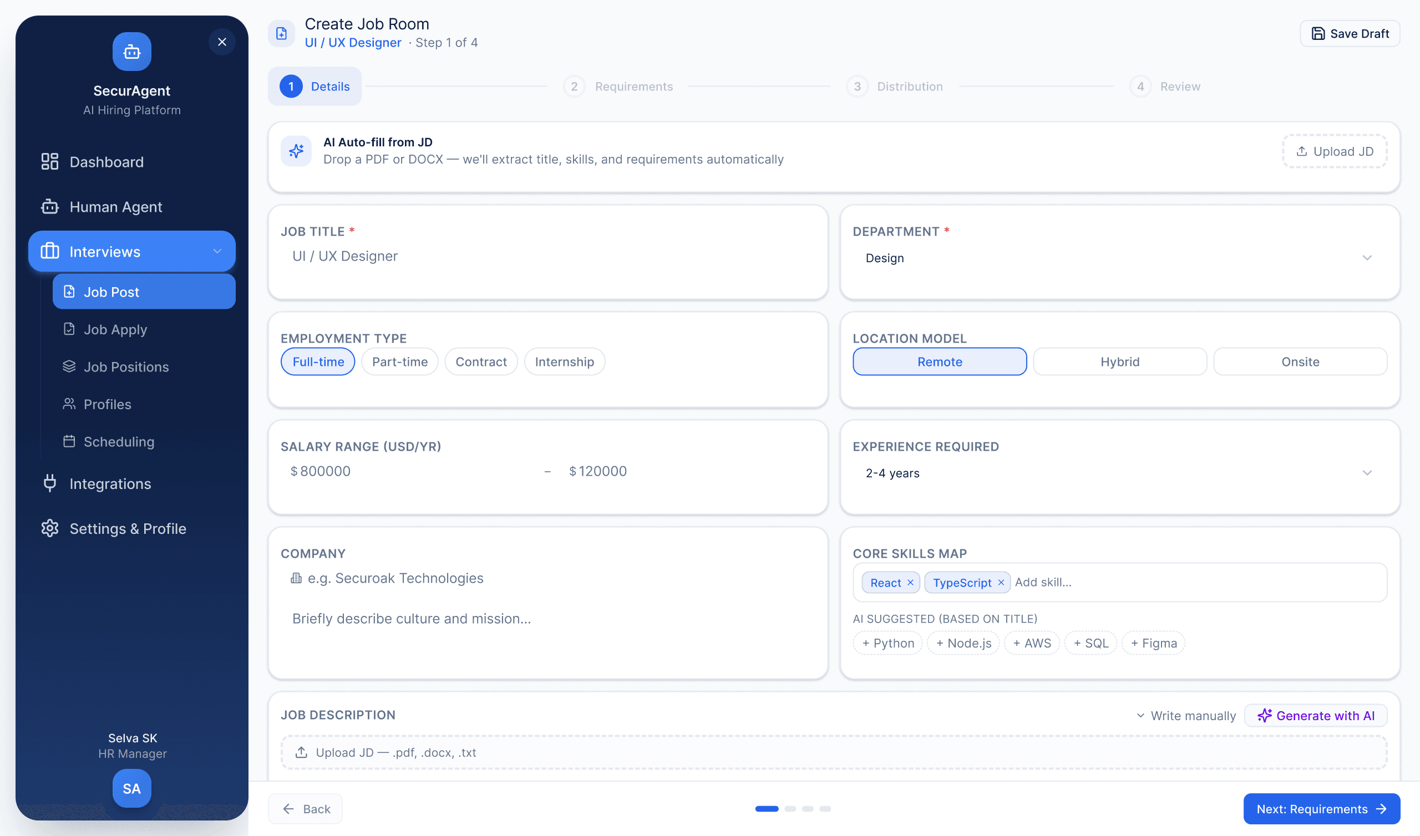Screen dimensions: 1420x836
Task: Jump to the Distribution step
Action: pos(895,86)
